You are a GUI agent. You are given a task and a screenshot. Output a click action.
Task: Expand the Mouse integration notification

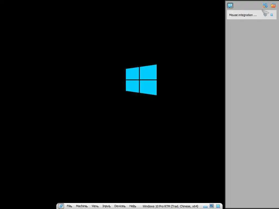pos(265,15)
